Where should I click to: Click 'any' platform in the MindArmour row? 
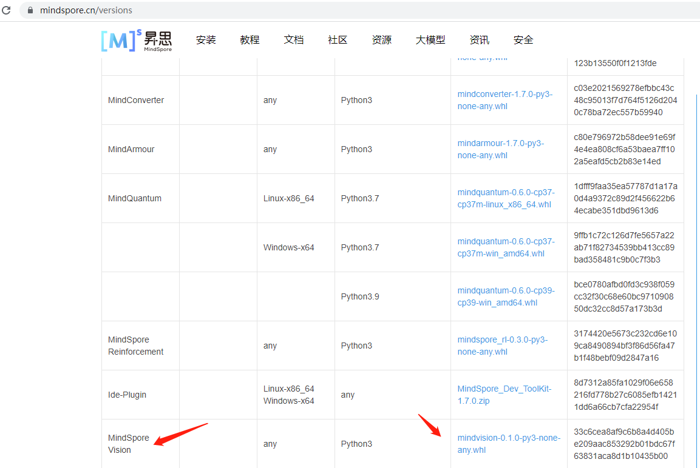point(270,149)
